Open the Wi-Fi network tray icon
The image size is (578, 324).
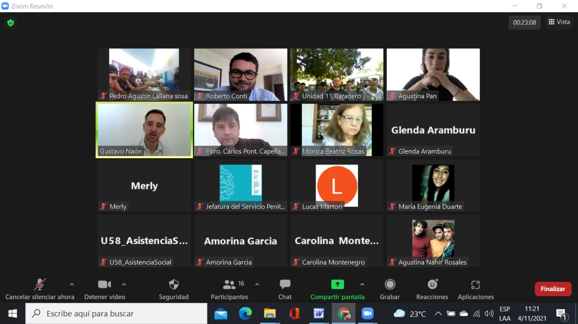(x=477, y=314)
